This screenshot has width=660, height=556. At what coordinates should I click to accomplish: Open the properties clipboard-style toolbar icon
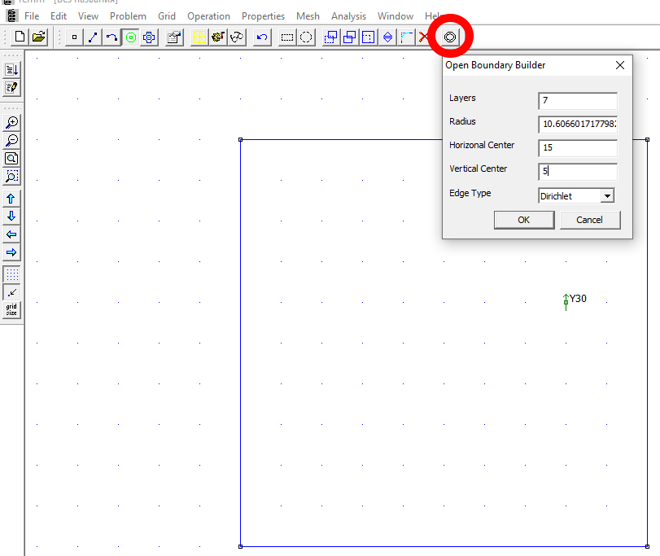pos(174,37)
